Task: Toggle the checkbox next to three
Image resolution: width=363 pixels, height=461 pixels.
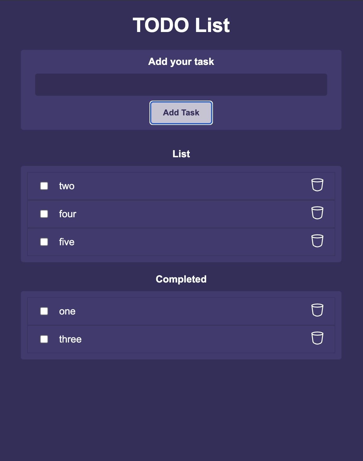Action: pos(44,339)
